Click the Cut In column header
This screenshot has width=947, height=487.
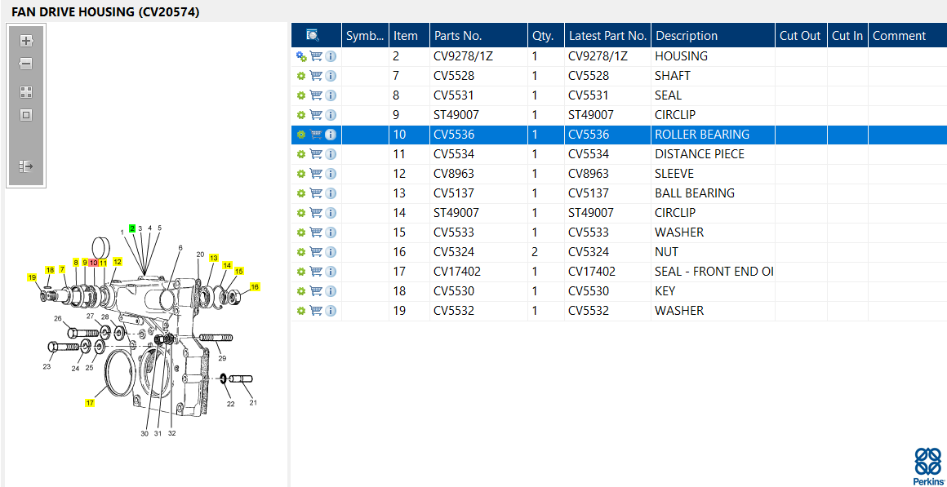847,36
